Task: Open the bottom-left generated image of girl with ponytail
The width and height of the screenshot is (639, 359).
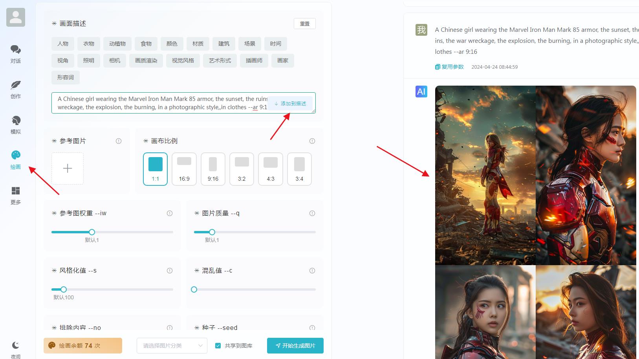Action: point(485,312)
